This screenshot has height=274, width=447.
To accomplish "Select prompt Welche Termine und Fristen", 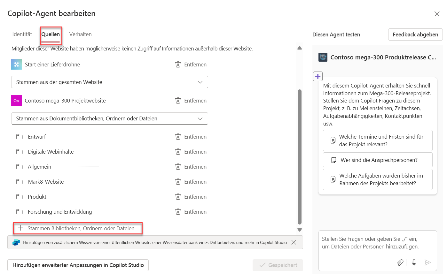I will (x=378, y=141).
